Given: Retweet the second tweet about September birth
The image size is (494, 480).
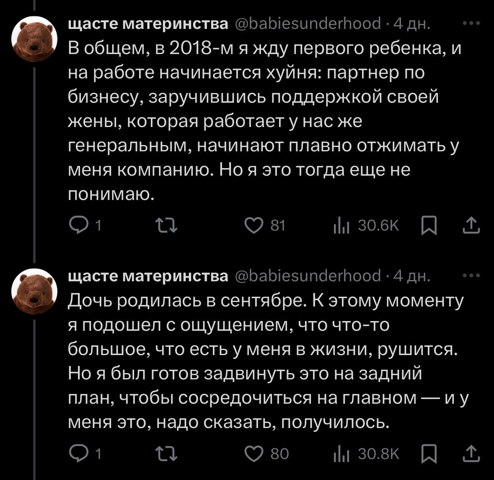Looking at the screenshot, I should tap(167, 454).
